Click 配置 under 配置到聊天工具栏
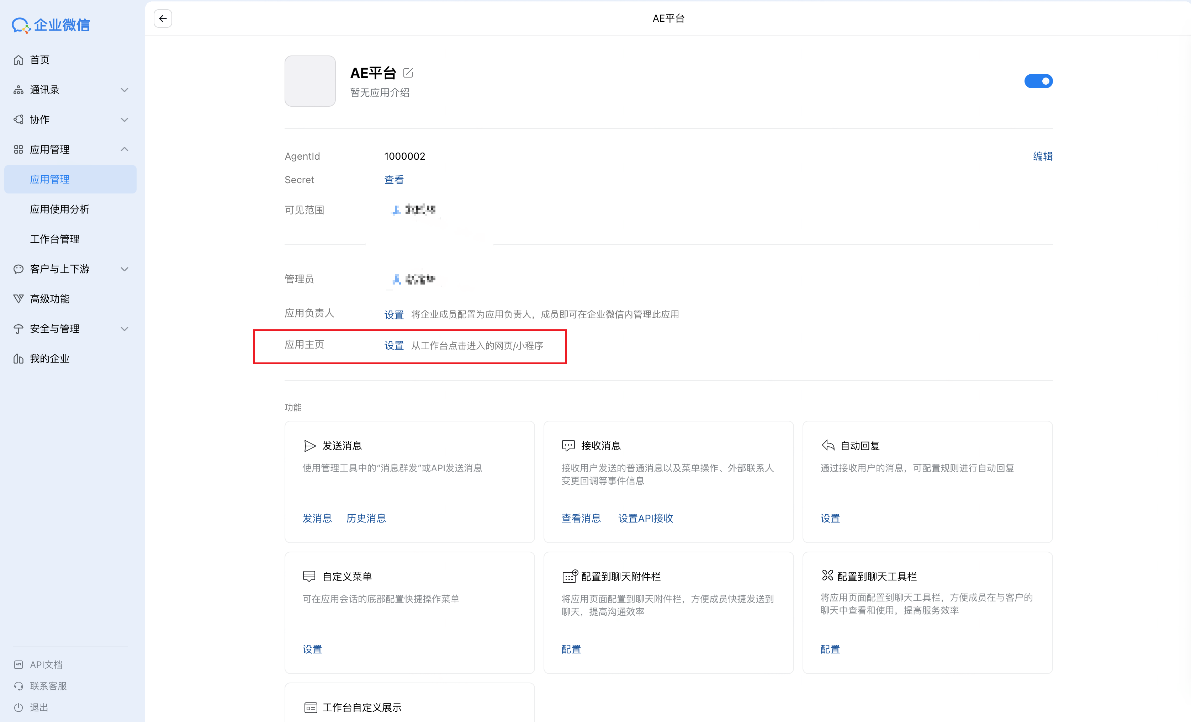1191x722 pixels. [830, 649]
